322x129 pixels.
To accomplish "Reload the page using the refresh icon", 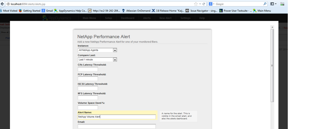I will pyautogui.click(x=204, y=4).
